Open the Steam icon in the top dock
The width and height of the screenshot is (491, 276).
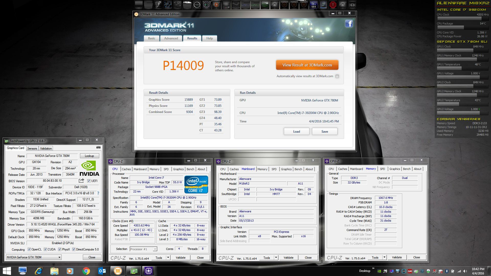coord(236,5)
